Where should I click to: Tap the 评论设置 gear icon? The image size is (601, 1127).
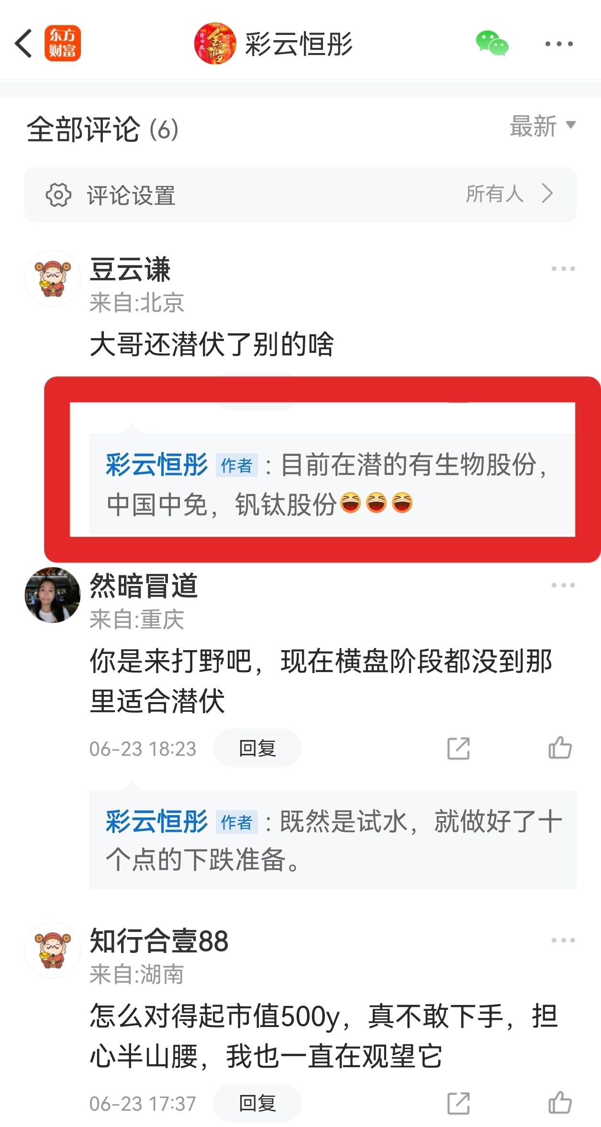point(58,195)
